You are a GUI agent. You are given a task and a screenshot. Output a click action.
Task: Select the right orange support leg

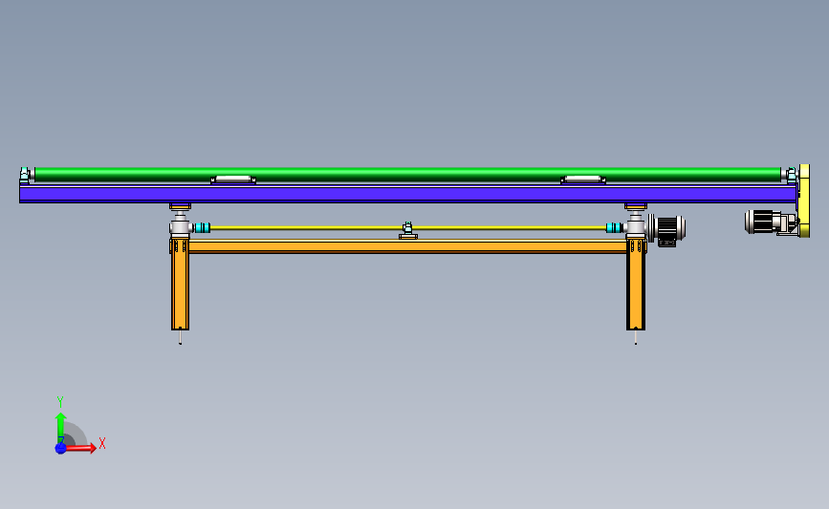coord(636,284)
